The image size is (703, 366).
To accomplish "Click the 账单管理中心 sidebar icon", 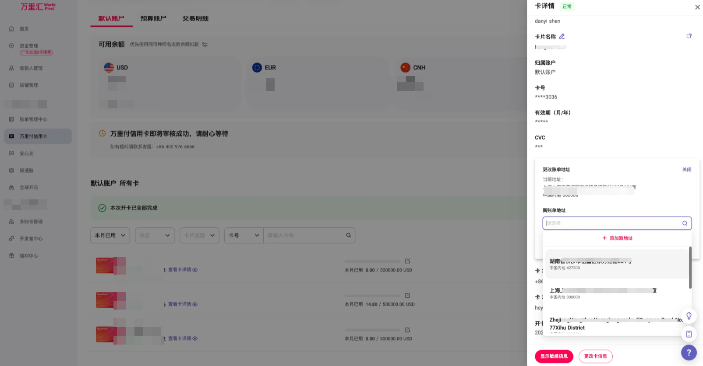I will coord(11,119).
